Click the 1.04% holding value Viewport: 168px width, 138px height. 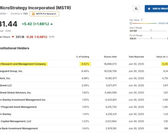pos(86,128)
